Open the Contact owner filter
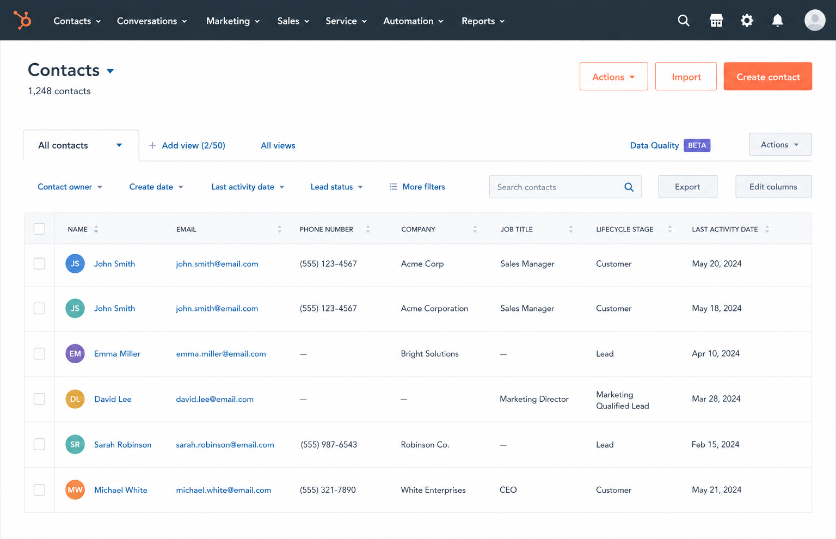 click(x=70, y=187)
